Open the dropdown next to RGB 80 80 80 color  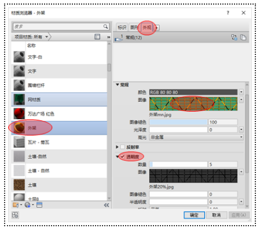pos(241,92)
